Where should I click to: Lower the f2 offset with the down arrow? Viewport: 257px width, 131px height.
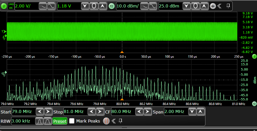coord(187,6)
